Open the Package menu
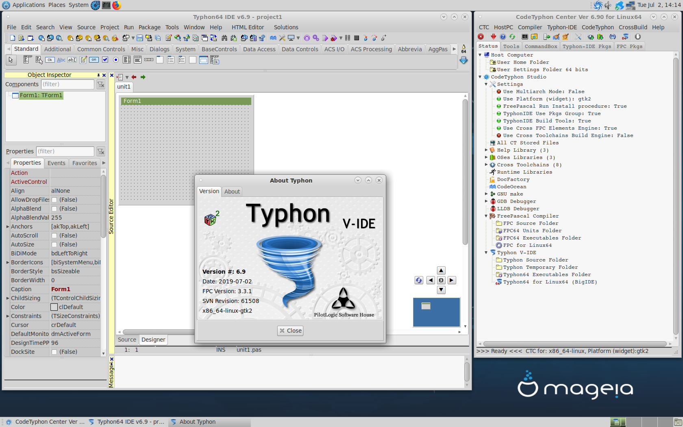Image resolution: width=683 pixels, height=427 pixels. pyautogui.click(x=150, y=27)
